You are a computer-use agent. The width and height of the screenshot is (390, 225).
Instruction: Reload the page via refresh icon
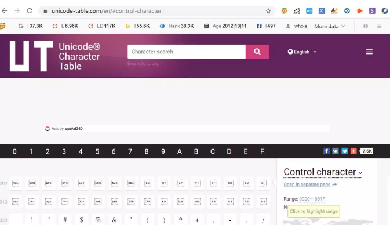coord(30,10)
